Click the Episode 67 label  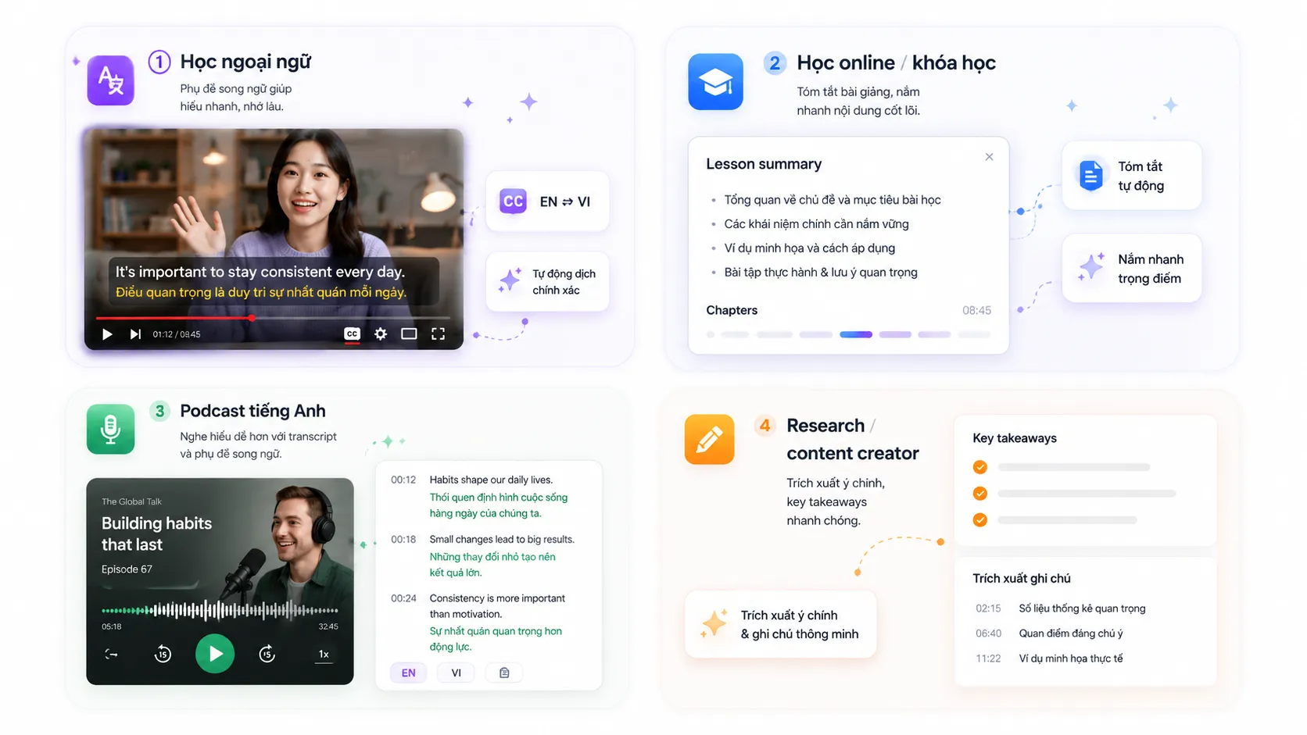[x=127, y=569]
